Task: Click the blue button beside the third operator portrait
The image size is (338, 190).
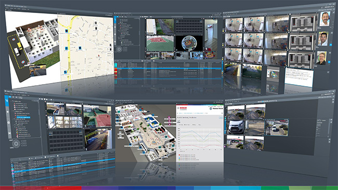Action: [x=329, y=62]
